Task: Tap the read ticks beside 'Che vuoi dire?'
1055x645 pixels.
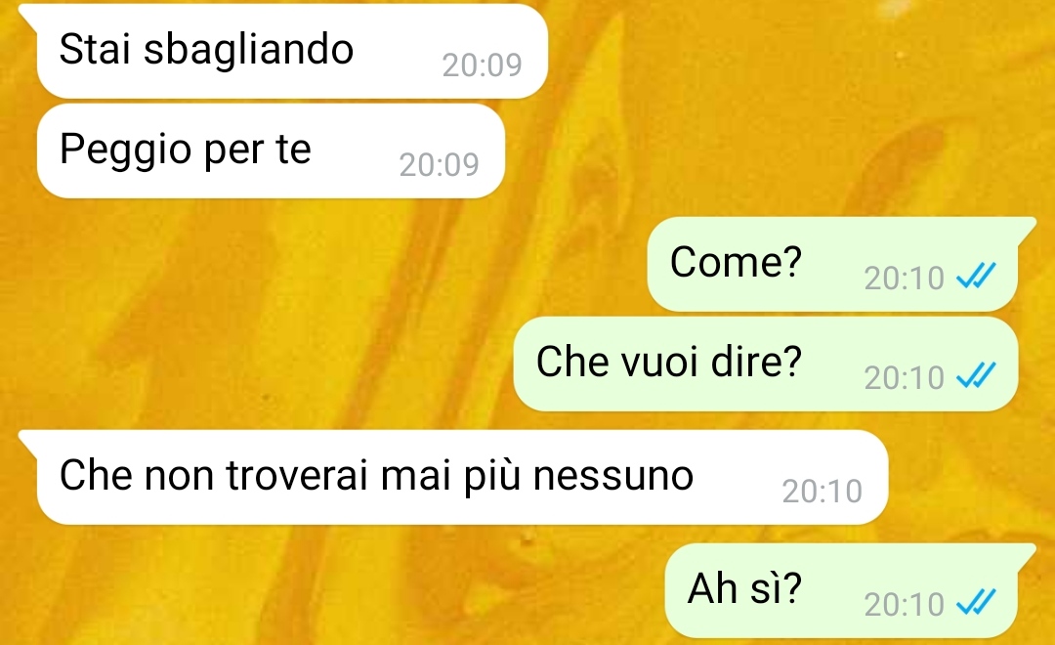Action: click(x=976, y=375)
